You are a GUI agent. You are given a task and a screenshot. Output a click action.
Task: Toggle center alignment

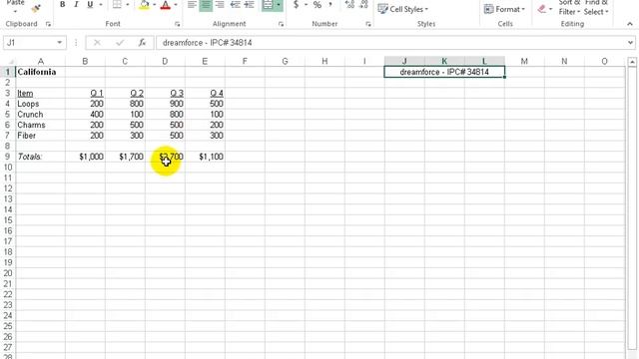[206, 4]
